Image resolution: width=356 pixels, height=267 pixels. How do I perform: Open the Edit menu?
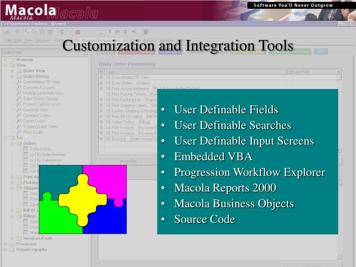click(x=18, y=40)
